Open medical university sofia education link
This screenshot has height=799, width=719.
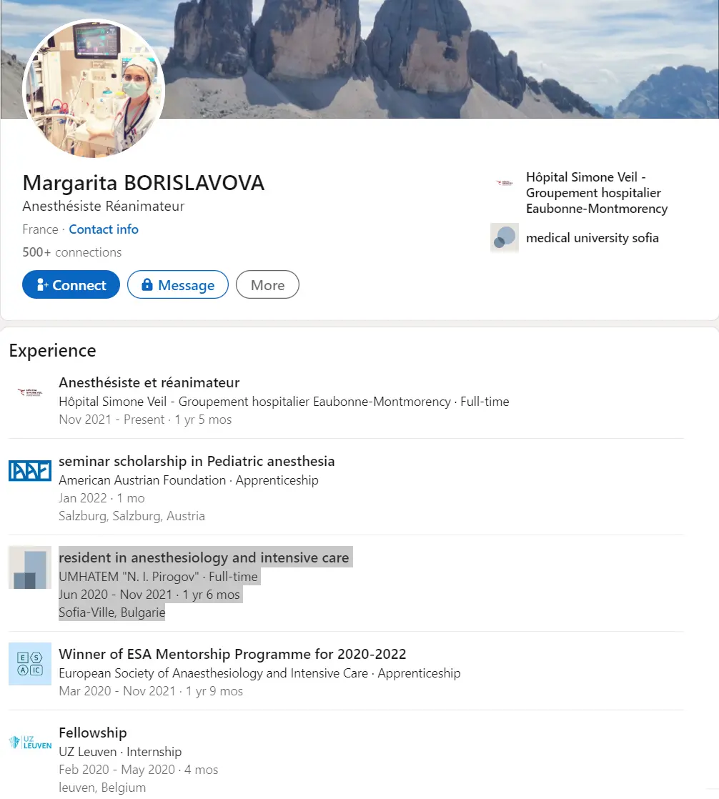[592, 238]
